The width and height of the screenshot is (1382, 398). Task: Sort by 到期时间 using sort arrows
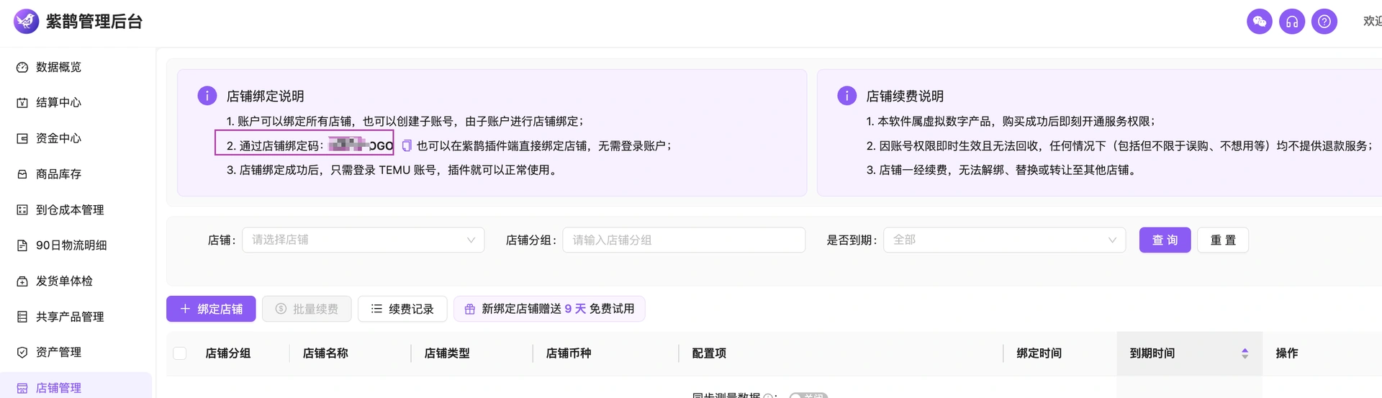[x=1245, y=353]
